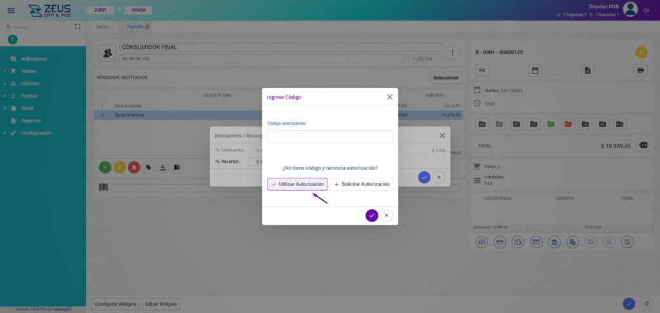The width and height of the screenshot is (660, 313).
Task: Confirm code with purple checkmark button
Action: click(372, 215)
